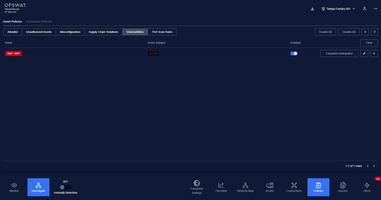
Task: Click the 1-1 of 1 rows text
Action: click(353, 166)
